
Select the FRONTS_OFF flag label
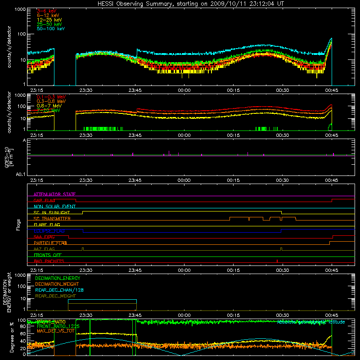pyautogui.click(x=48, y=255)
